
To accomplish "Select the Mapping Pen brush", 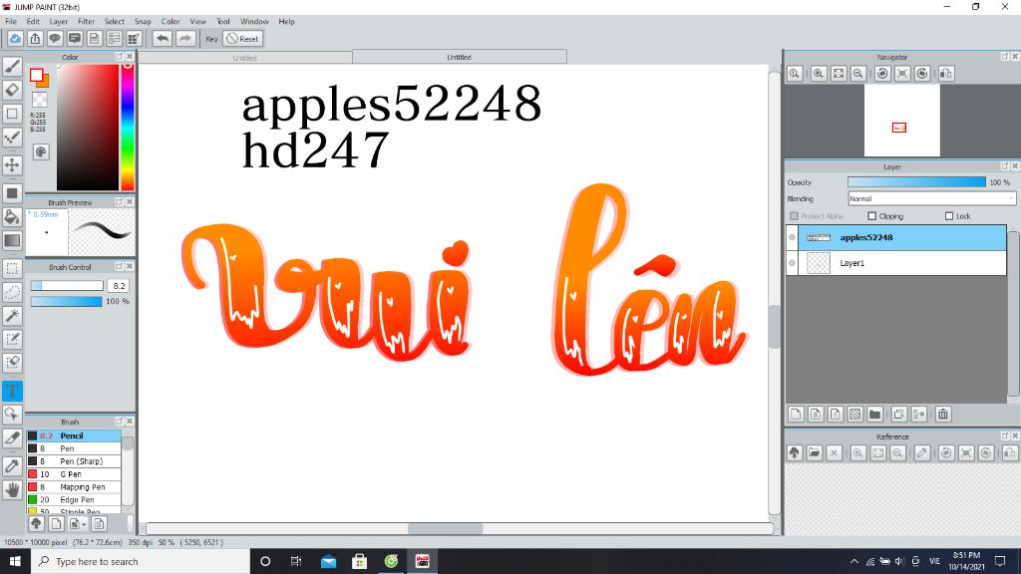I will (x=74, y=486).
